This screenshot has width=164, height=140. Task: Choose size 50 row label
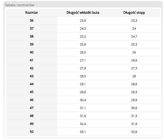click(x=31, y=132)
